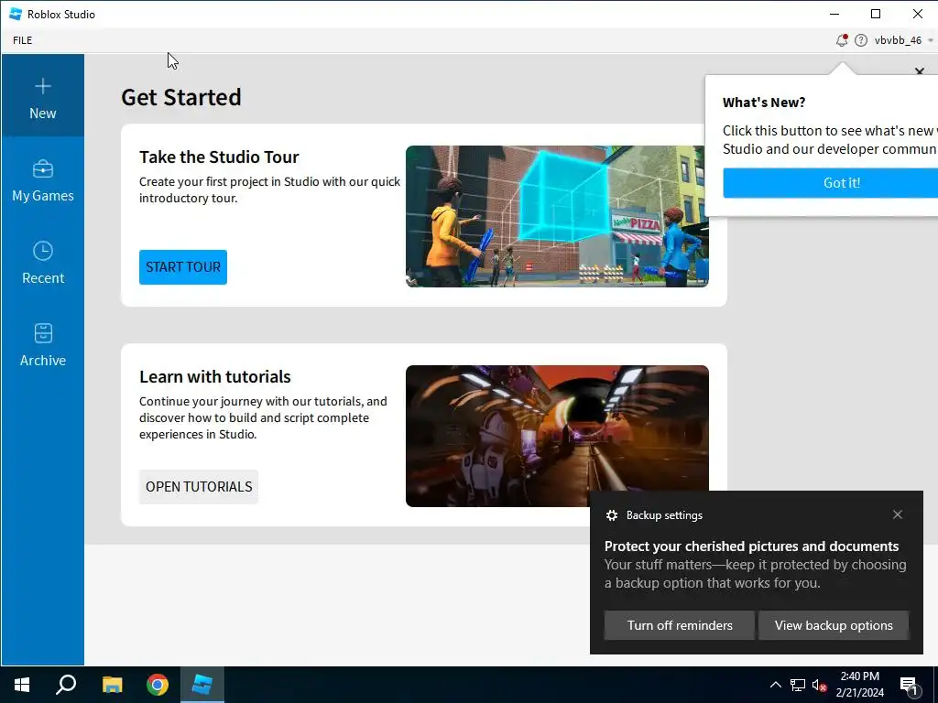Expand the vbvbb_46 account dropdown
Image resolution: width=938 pixels, height=703 pixels.
tap(903, 40)
